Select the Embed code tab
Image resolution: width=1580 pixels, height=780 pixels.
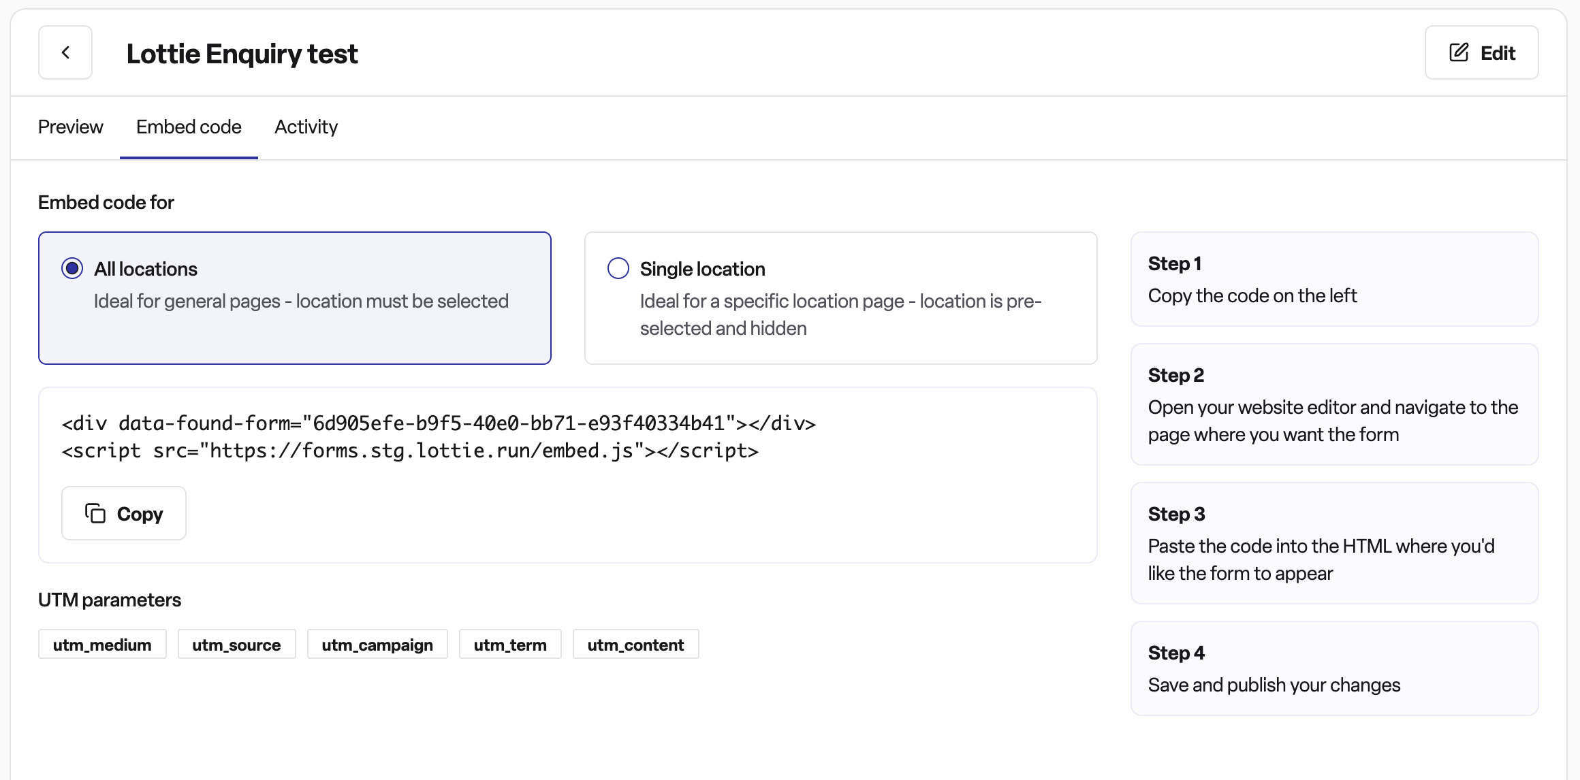(189, 127)
